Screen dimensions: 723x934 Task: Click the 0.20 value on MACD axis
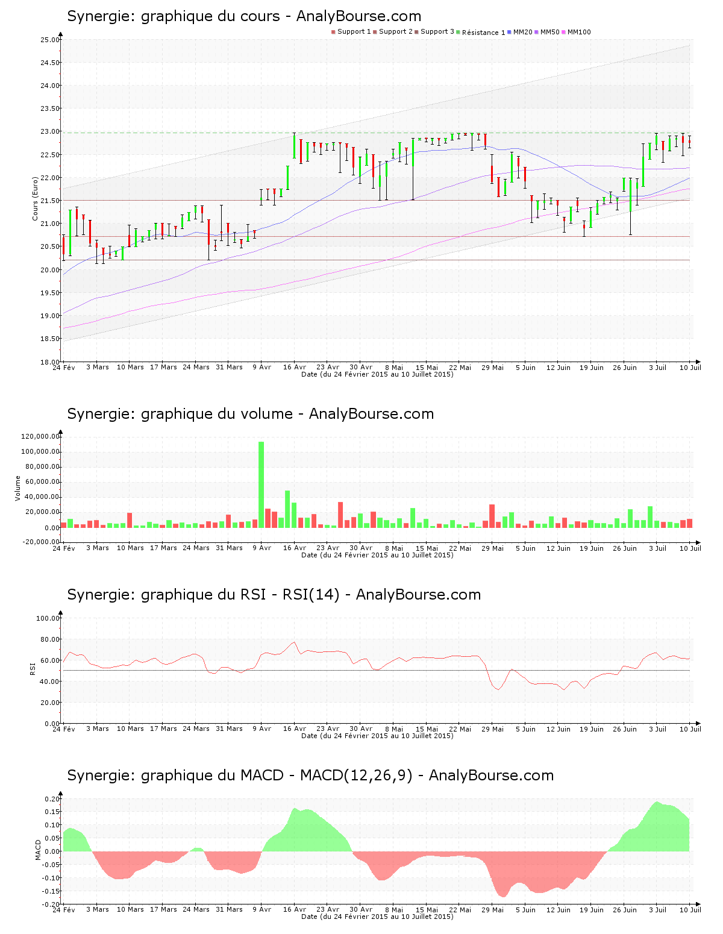[x=52, y=799]
